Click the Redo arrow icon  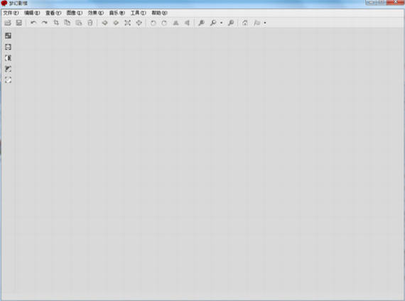pos(45,23)
